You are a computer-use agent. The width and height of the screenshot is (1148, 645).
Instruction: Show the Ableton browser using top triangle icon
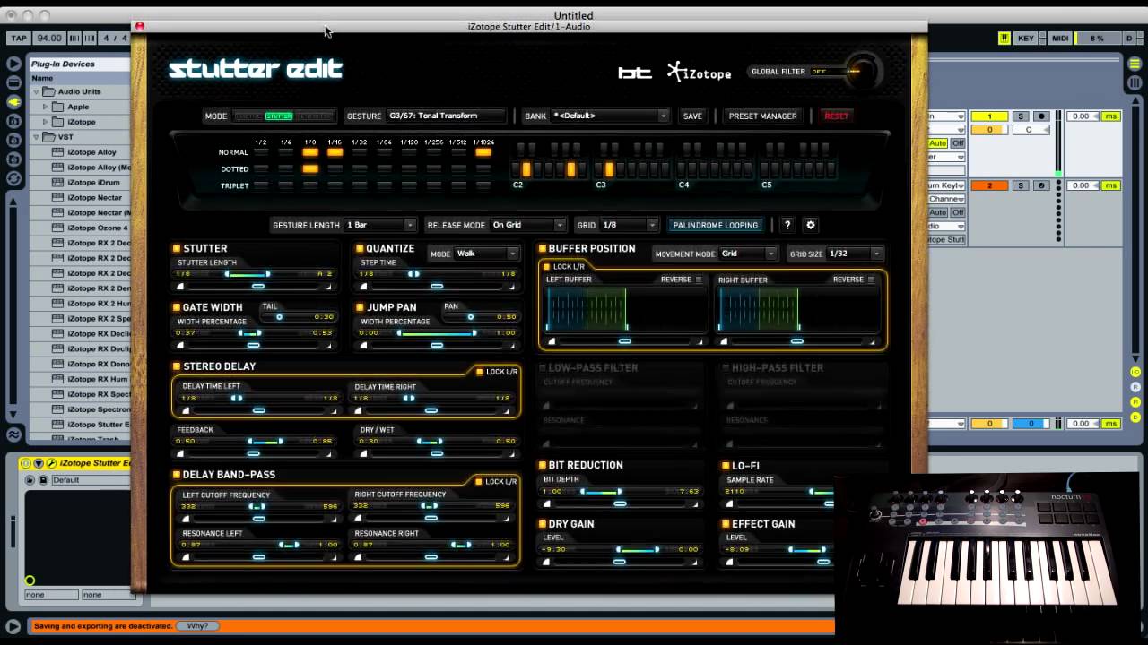pyautogui.click(x=13, y=64)
